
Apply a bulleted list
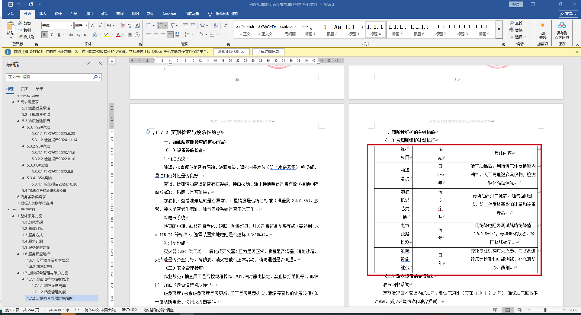(x=148, y=25)
